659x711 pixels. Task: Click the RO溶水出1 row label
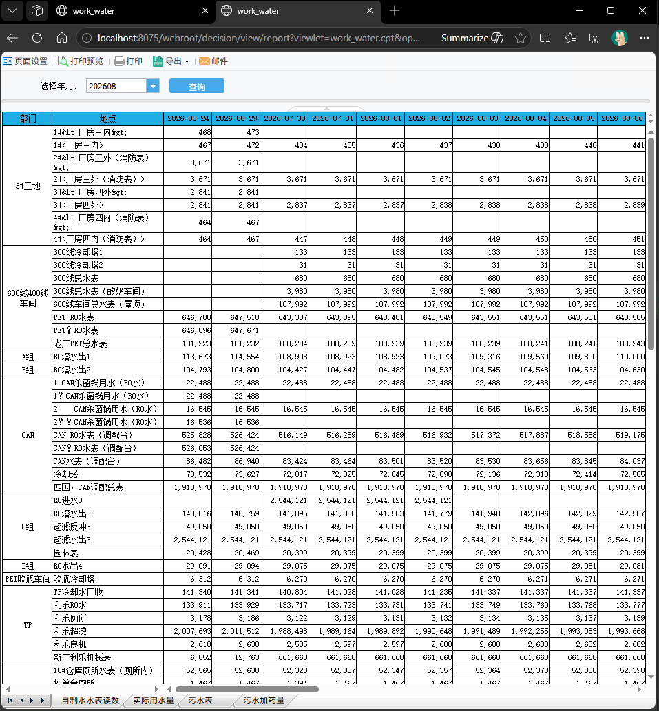click(x=107, y=357)
